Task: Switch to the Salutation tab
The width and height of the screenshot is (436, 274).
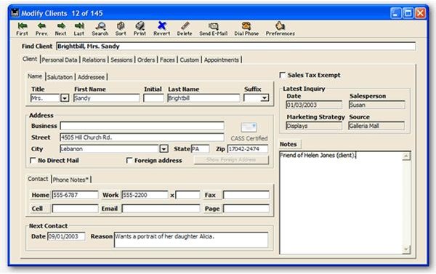Action: coord(60,77)
